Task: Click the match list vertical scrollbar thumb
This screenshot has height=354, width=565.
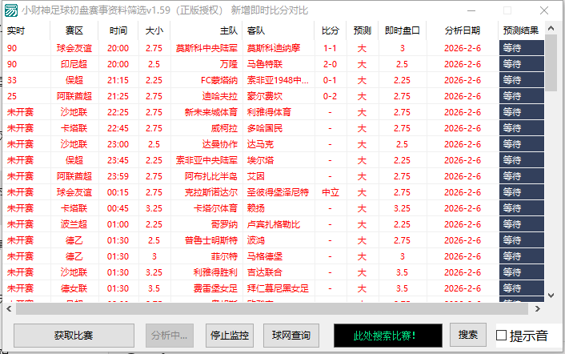Action: click(551, 64)
